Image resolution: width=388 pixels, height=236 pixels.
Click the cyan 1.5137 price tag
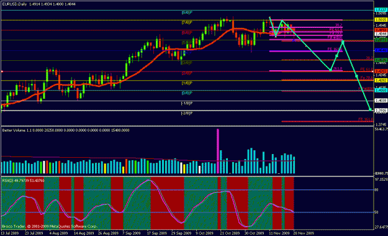tap(381, 10)
